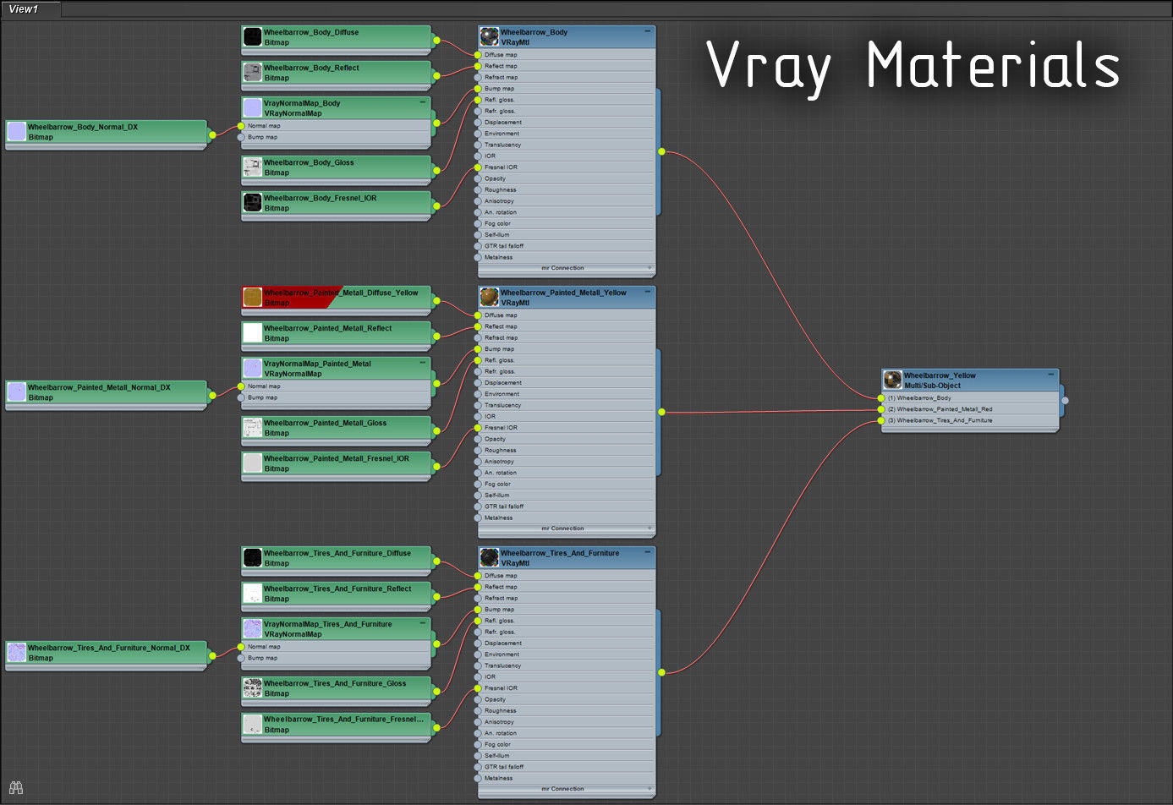The height and width of the screenshot is (805, 1173).
Task: Click the Normal map slot of VrayNormalMap_Painted_Metal
Action: [336, 386]
